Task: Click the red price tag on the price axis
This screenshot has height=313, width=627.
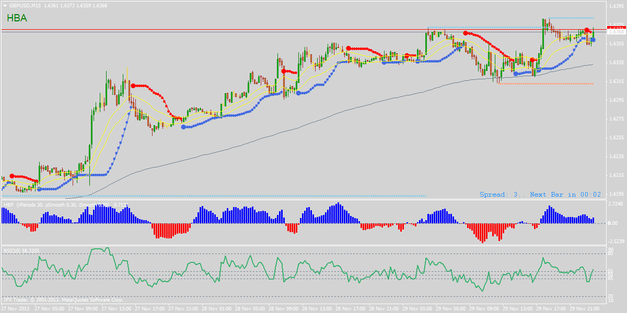Action: point(617,27)
